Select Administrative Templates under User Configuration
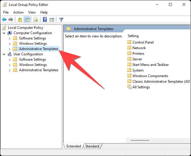Viewport: 191px width, 156px height. [39, 70]
